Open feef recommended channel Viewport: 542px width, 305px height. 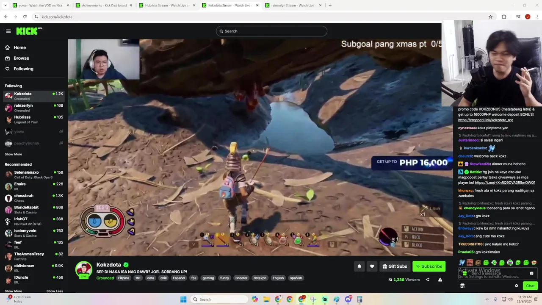coord(34,244)
